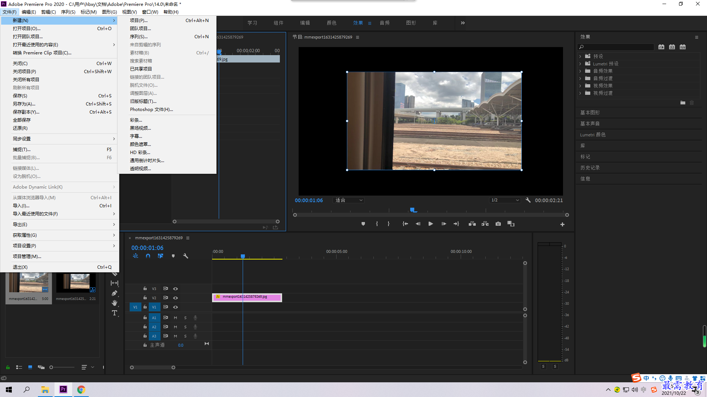Expand the 视频效果 folder
The width and height of the screenshot is (707, 397).
(580, 86)
